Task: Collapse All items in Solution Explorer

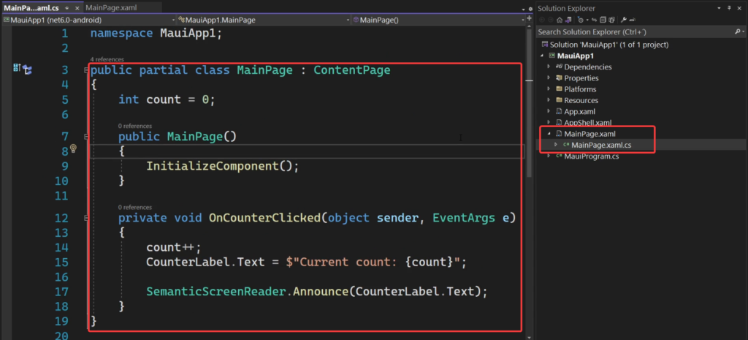Action: tap(603, 20)
